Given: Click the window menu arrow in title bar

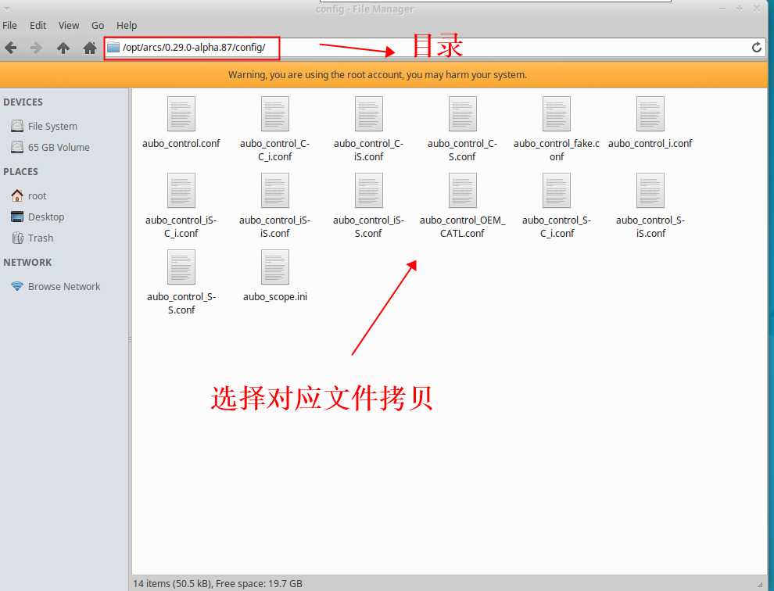Looking at the screenshot, I should tap(7, 9).
